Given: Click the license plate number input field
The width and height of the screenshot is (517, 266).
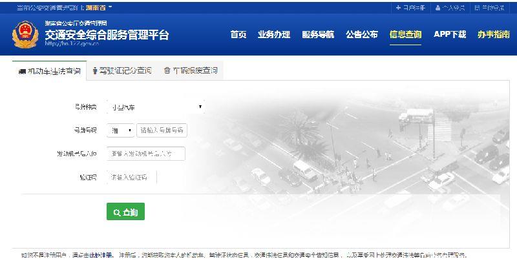Looking at the screenshot, I should coord(162,130).
